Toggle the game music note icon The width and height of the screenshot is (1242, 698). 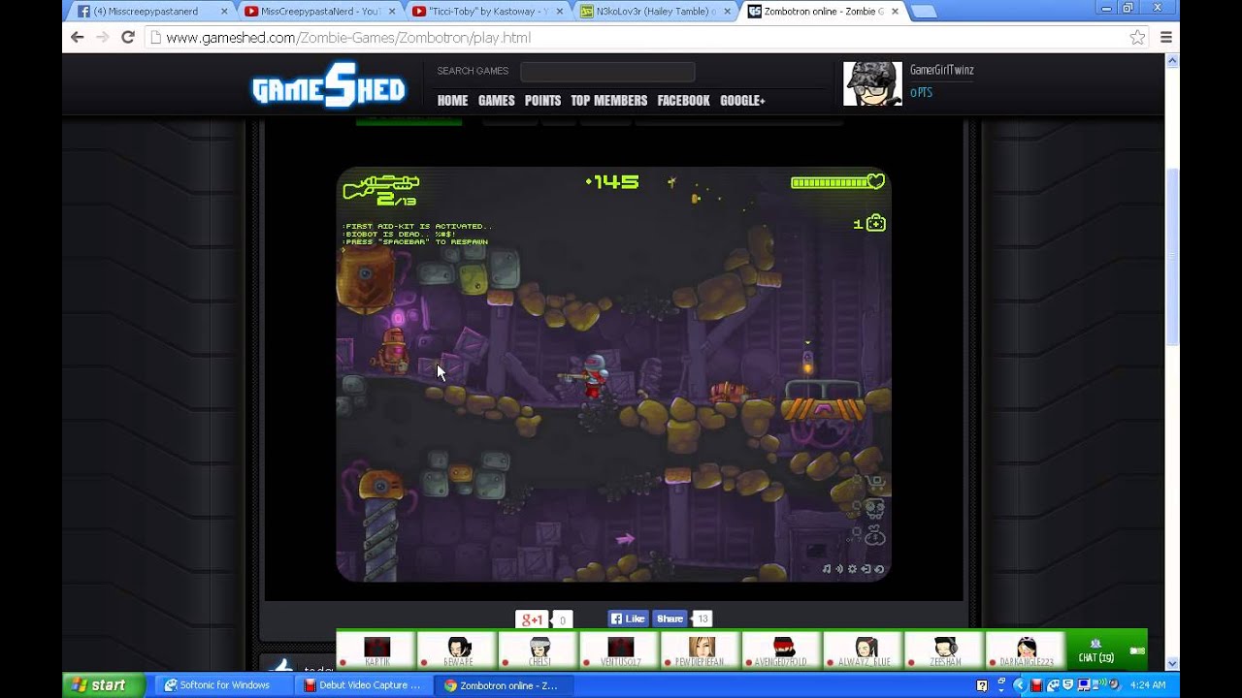(x=827, y=569)
